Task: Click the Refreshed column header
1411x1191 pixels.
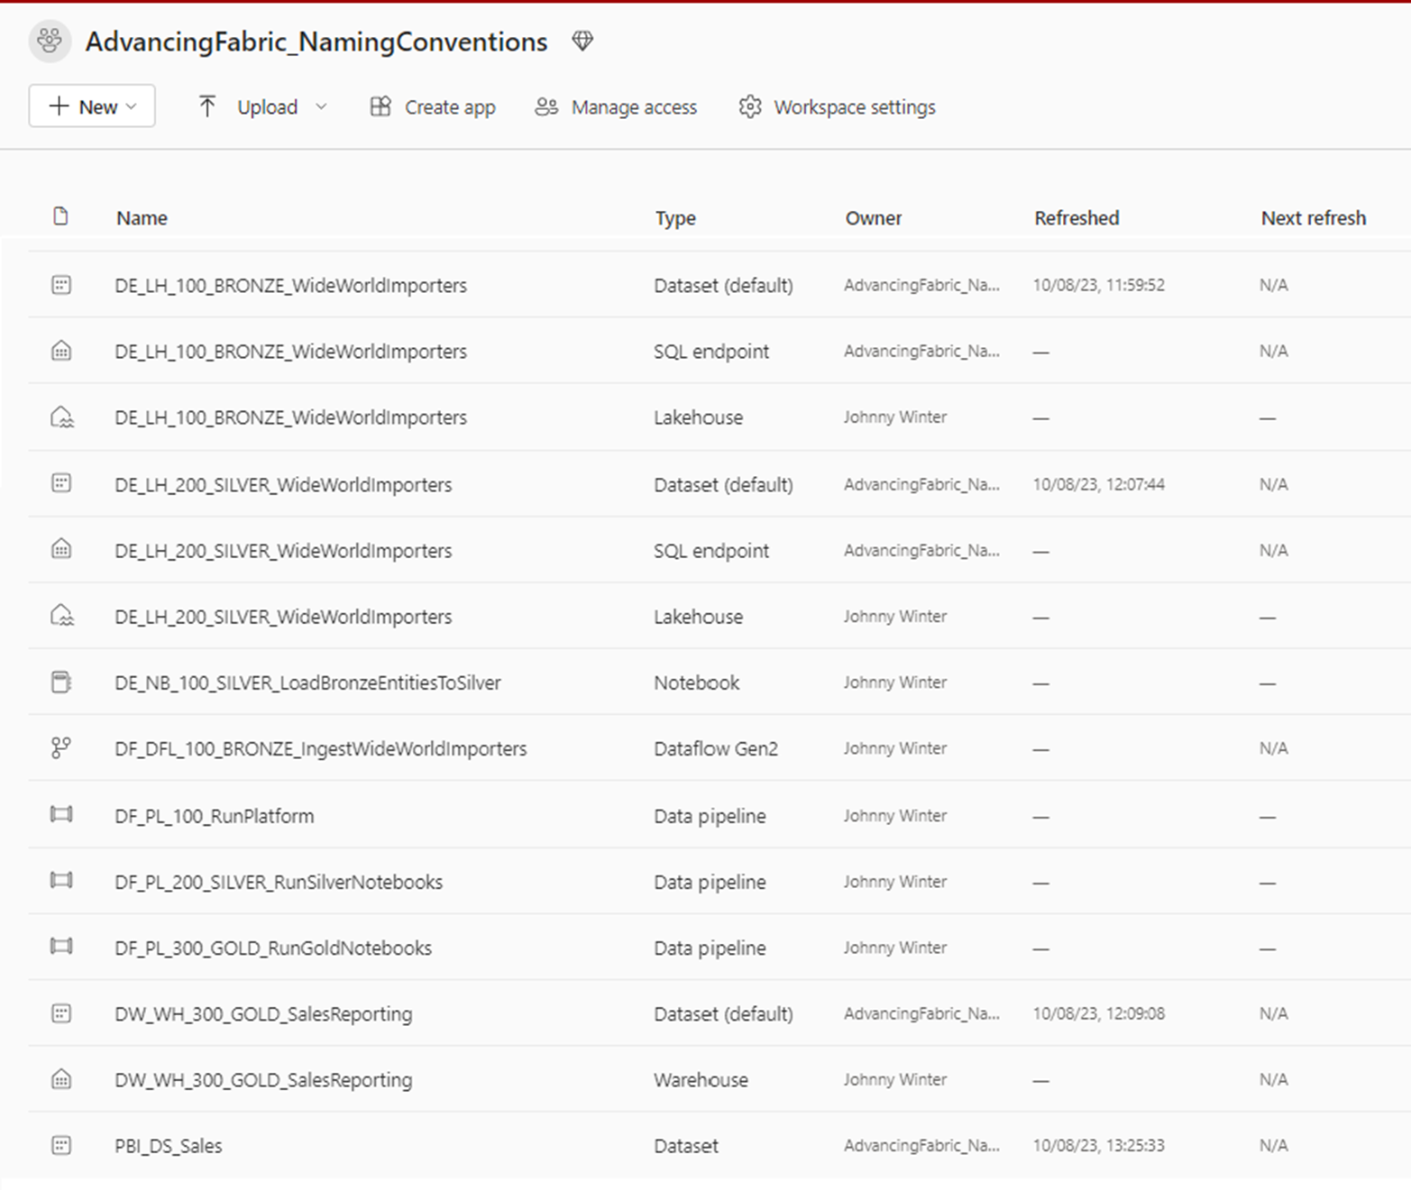Action: click(1076, 217)
